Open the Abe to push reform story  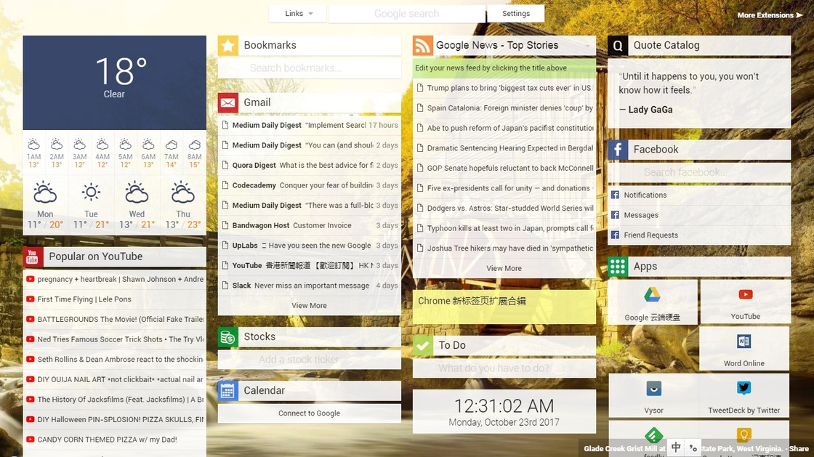tap(504, 128)
